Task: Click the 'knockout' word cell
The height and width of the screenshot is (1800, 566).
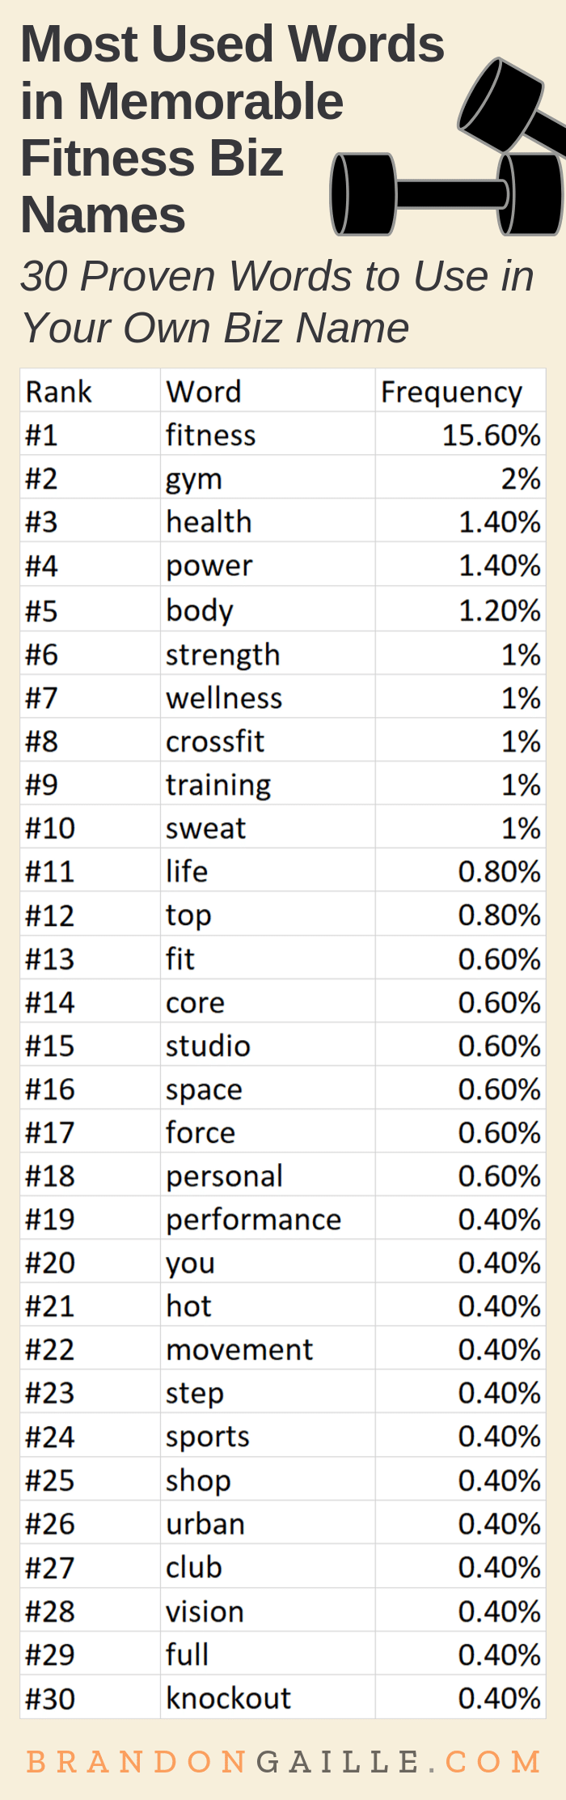Action: pos(228,1698)
